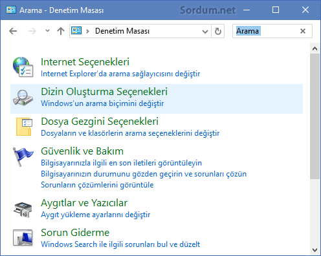The width and height of the screenshot is (321, 256).
Task: Open Güvenlik ve Bakım heading
Action: [82, 151]
